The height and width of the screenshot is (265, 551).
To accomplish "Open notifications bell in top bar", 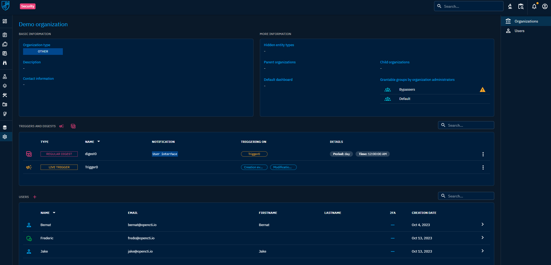I will 534,6.
